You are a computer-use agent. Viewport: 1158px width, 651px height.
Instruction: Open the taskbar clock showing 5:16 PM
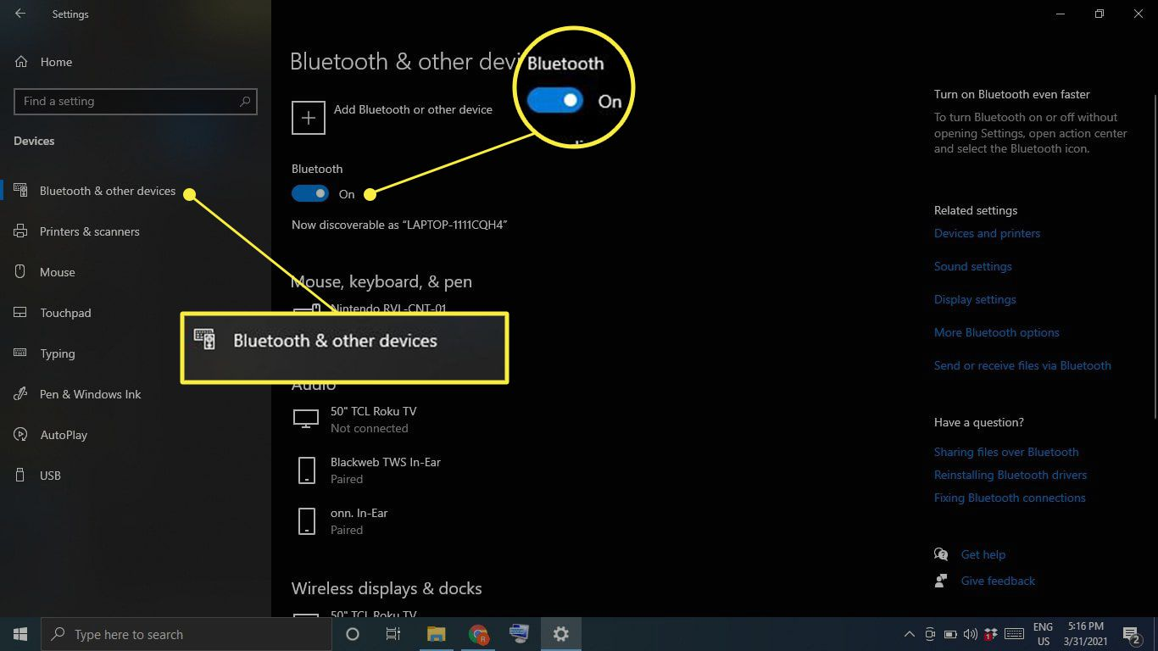coord(1084,634)
